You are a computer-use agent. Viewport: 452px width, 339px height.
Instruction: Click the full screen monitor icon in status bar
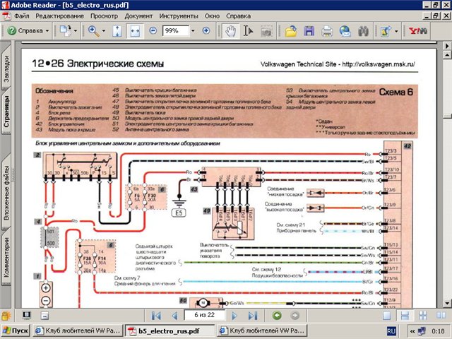[27, 316]
